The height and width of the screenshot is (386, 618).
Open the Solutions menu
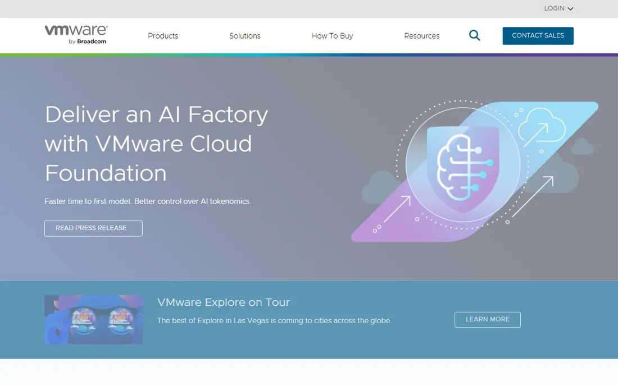245,36
